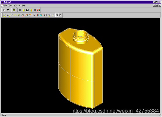Open the Help menu
The height and width of the screenshot is (117, 162).
[23, 5]
